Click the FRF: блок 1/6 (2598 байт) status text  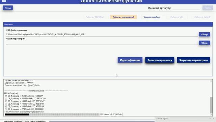point(112,115)
